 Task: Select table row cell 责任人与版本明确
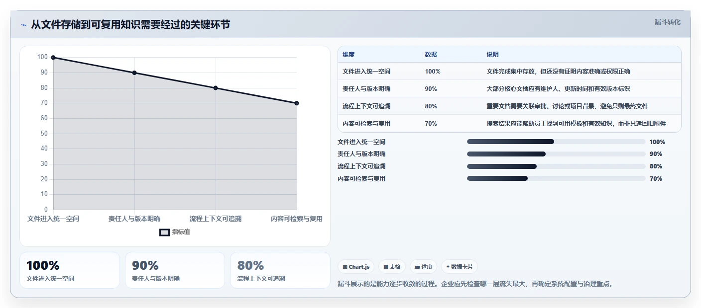[366, 89]
